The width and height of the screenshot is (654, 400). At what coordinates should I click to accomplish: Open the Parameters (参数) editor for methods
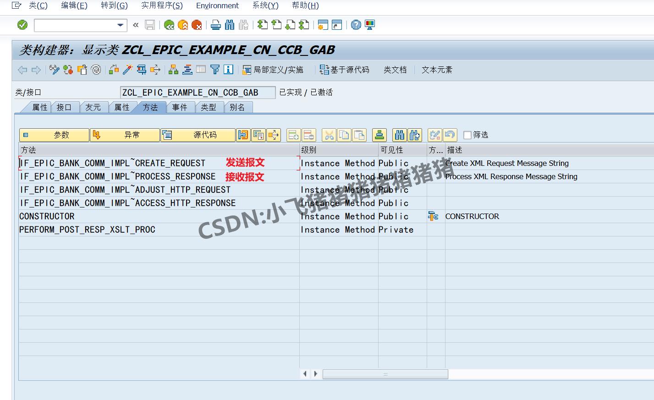(x=54, y=135)
